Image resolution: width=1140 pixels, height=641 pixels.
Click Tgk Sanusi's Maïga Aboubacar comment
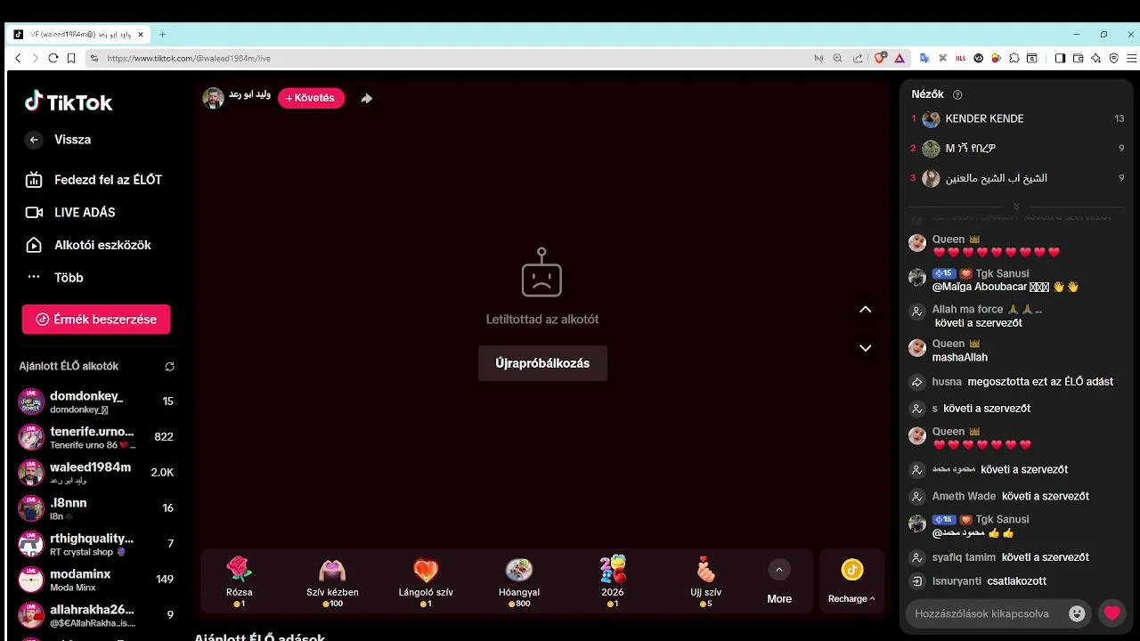1006,288
